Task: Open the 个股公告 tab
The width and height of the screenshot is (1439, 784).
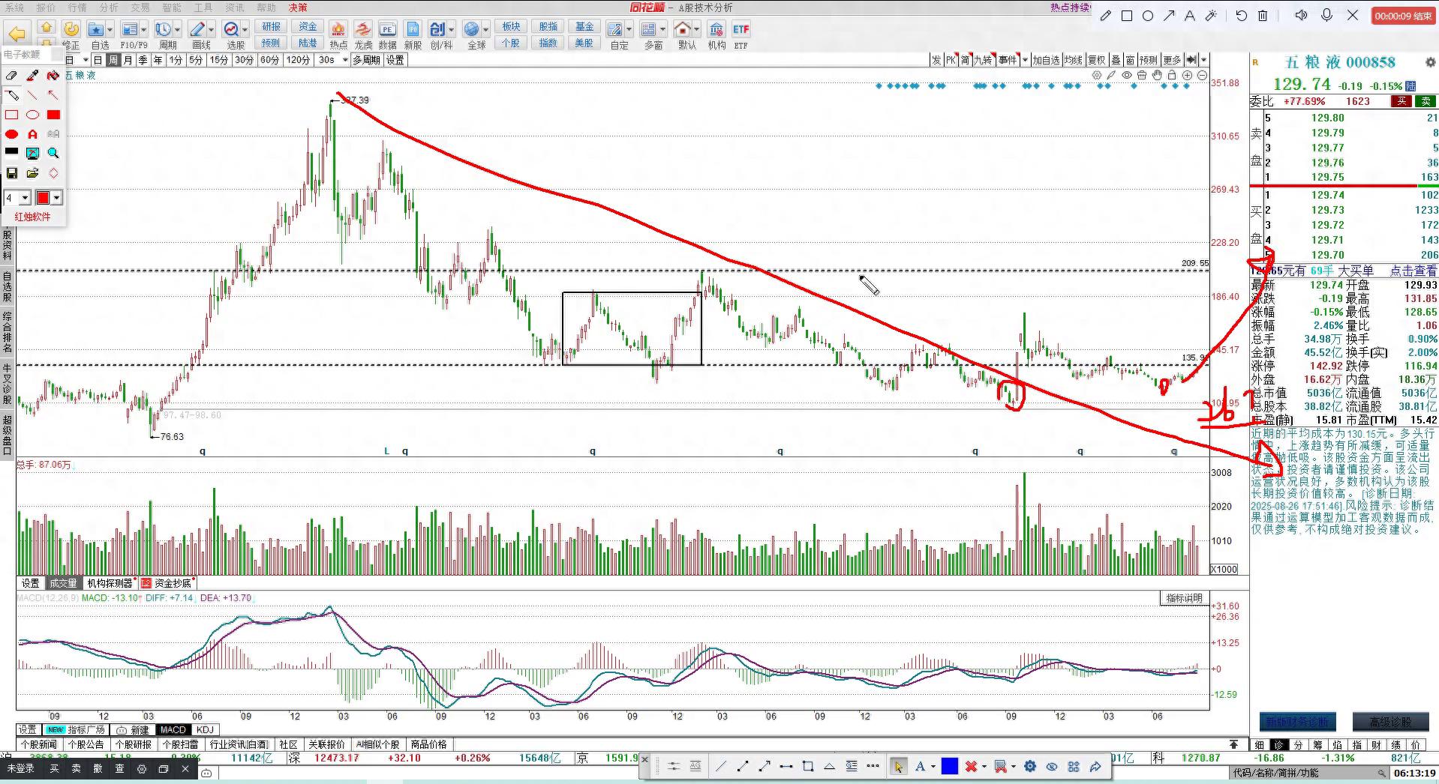Action: click(x=86, y=744)
